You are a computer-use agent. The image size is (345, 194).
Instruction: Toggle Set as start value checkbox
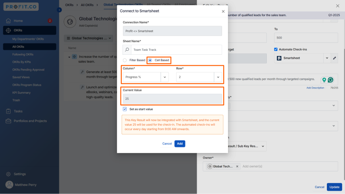(125, 109)
